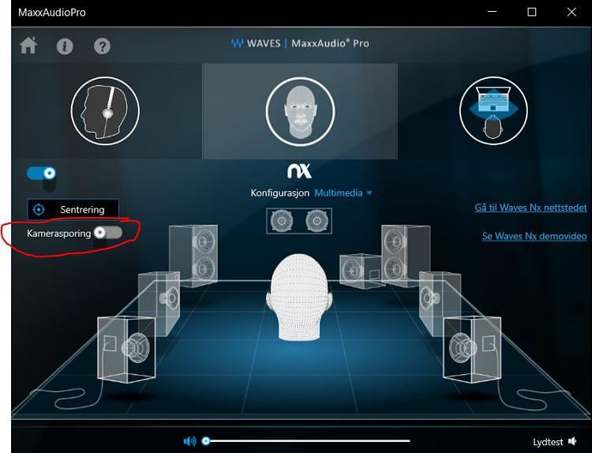The width and height of the screenshot is (592, 453).
Task: Click the 3D wireframe head model
Action: coord(299,297)
